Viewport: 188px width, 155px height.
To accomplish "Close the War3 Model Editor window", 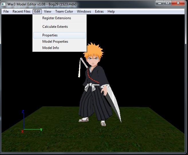I will tap(178, 3).
